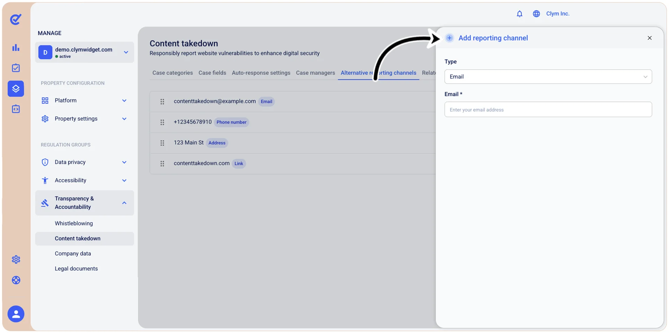Select the layers manage icon in sidebar
Image resolution: width=669 pixels, height=333 pixels.
(16, 89)
